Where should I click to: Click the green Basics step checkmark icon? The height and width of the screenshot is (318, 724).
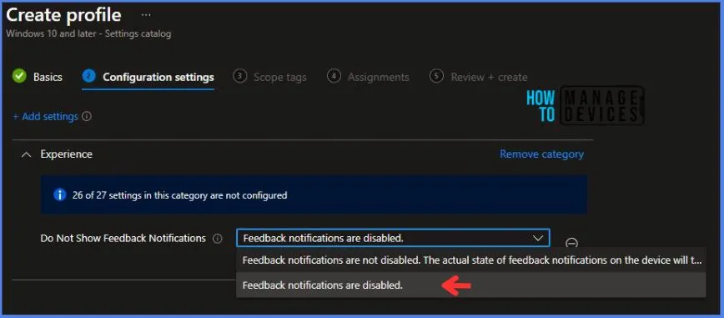coord(19,76)
